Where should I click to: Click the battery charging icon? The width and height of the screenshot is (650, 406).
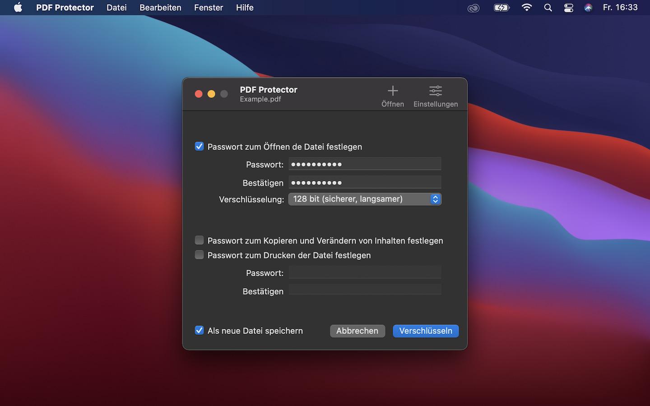click(501, 8)
